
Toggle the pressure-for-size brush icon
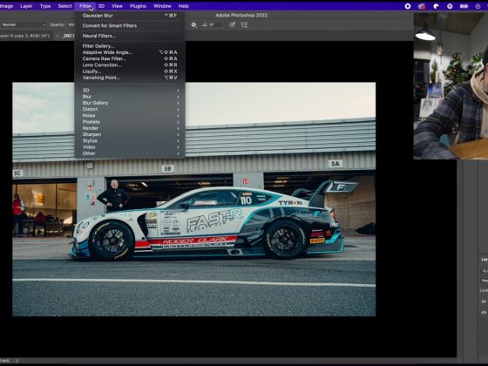232,24
